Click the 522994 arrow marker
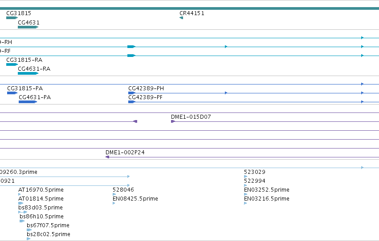Screen dimensions: 379x241 (x=245, y=185)
